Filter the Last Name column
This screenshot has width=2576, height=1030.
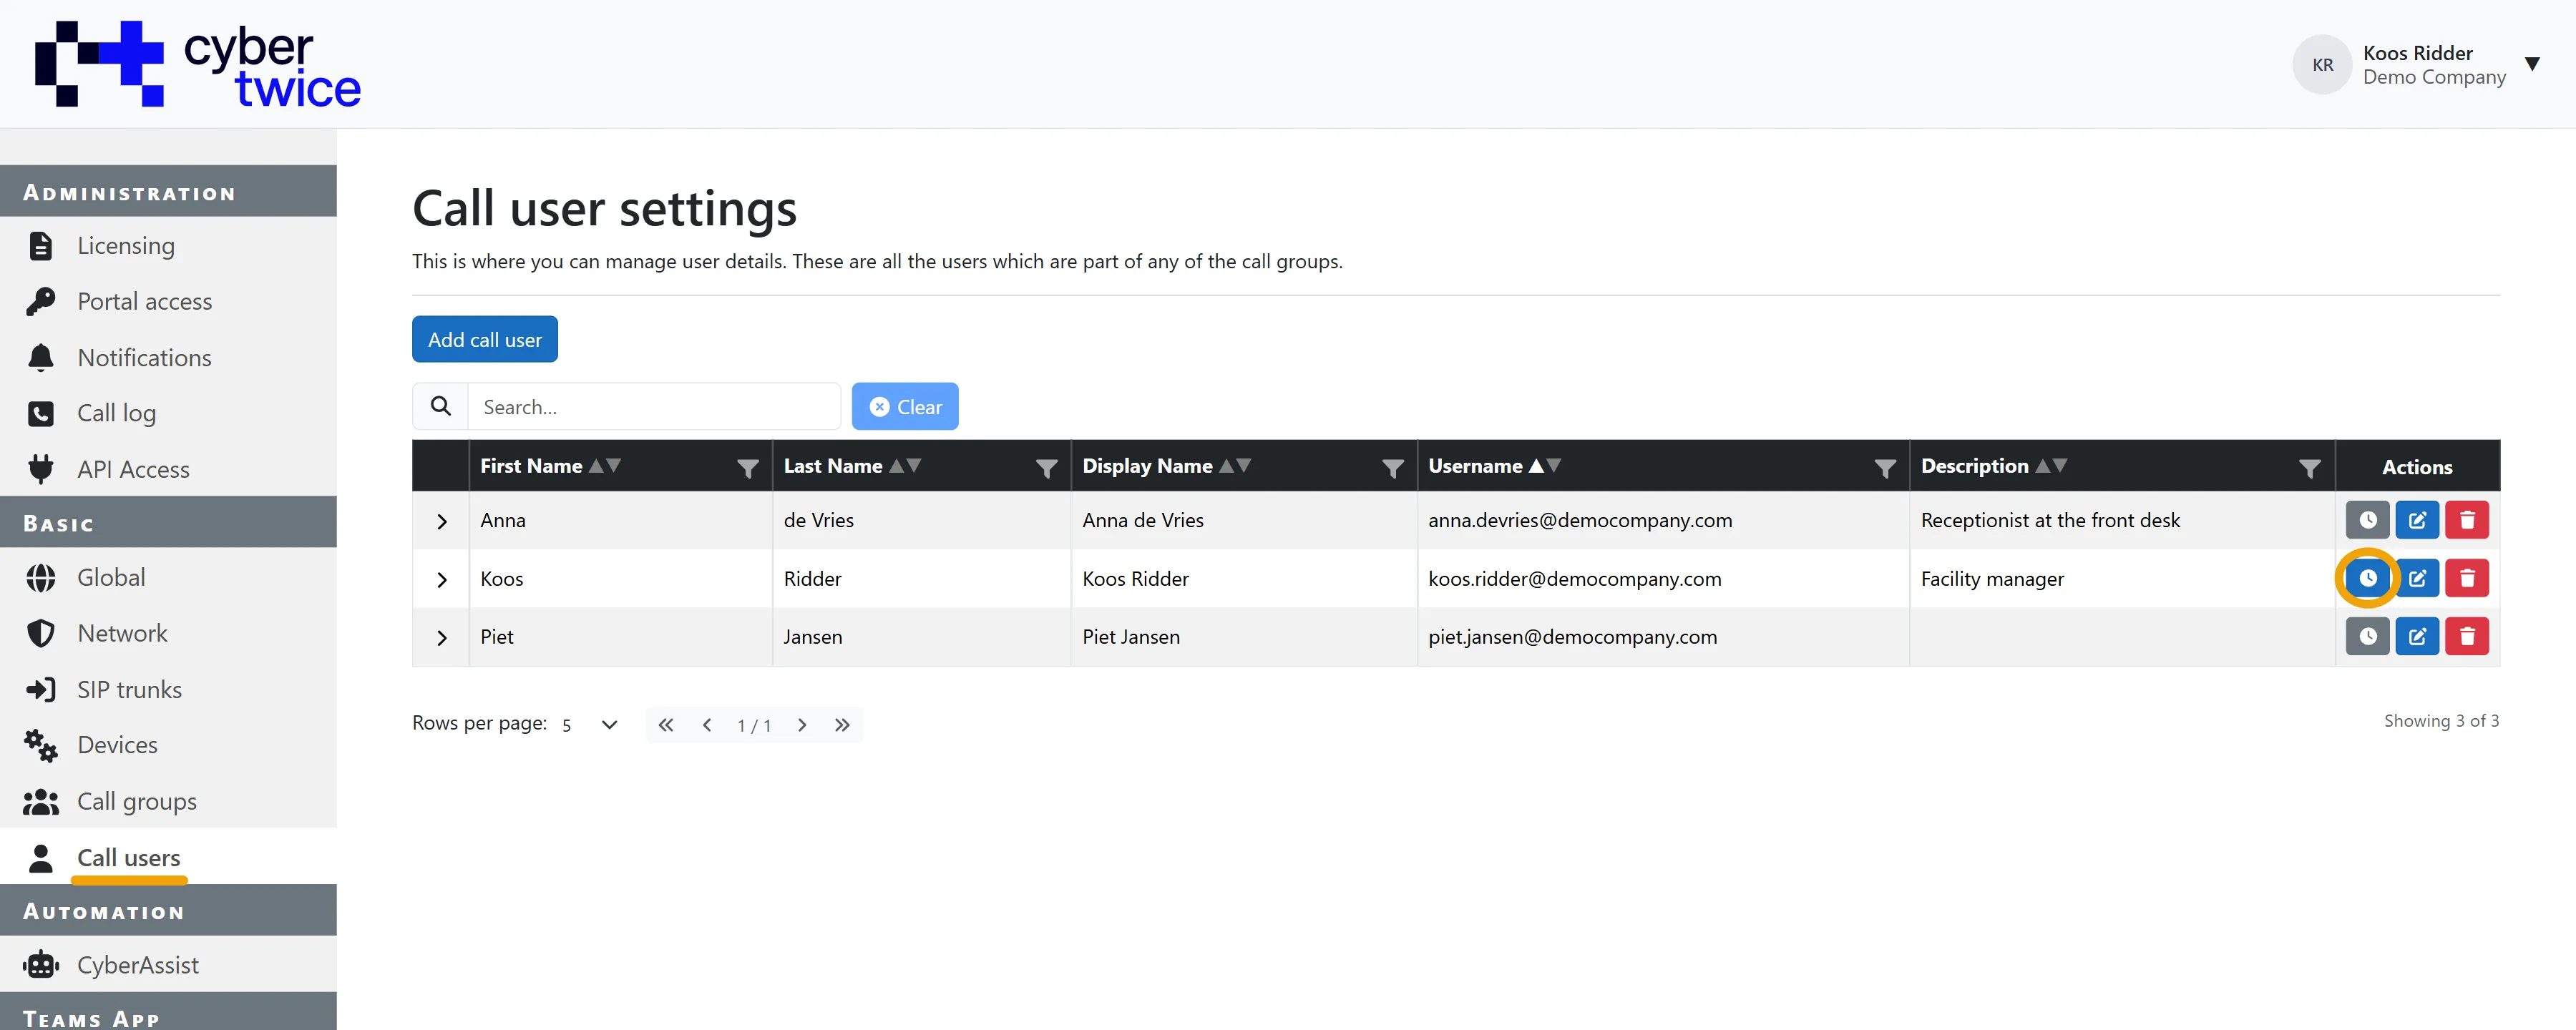[x=1046, y=468]
